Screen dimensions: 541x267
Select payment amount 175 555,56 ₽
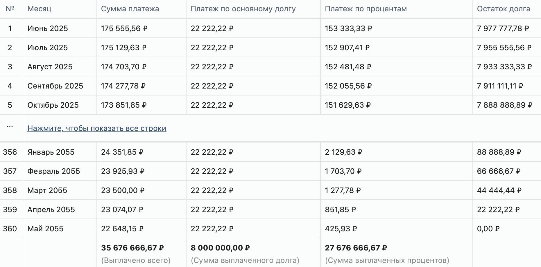[124, 28]
